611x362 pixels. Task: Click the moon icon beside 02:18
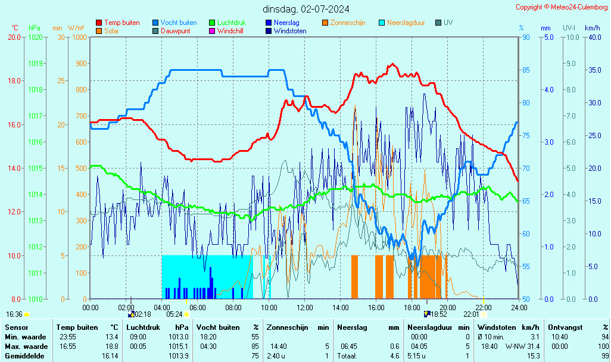(x=130, y=314)
